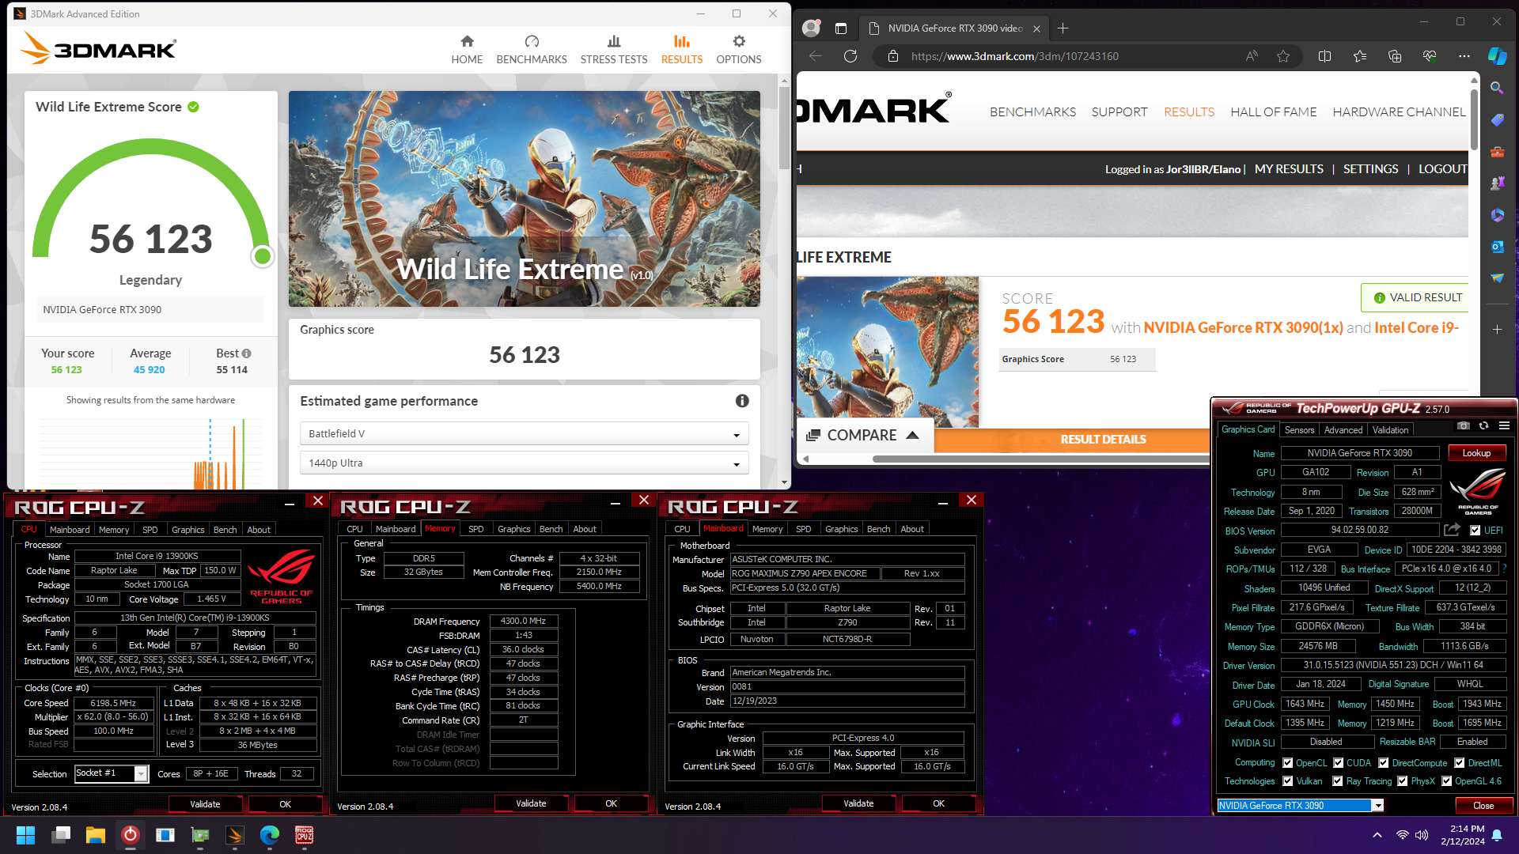The width and height of the screenshot is (1519, 854).
Task: Open the Bench tab in the Mainboard CPU-Z window
Action: point(878,529)
